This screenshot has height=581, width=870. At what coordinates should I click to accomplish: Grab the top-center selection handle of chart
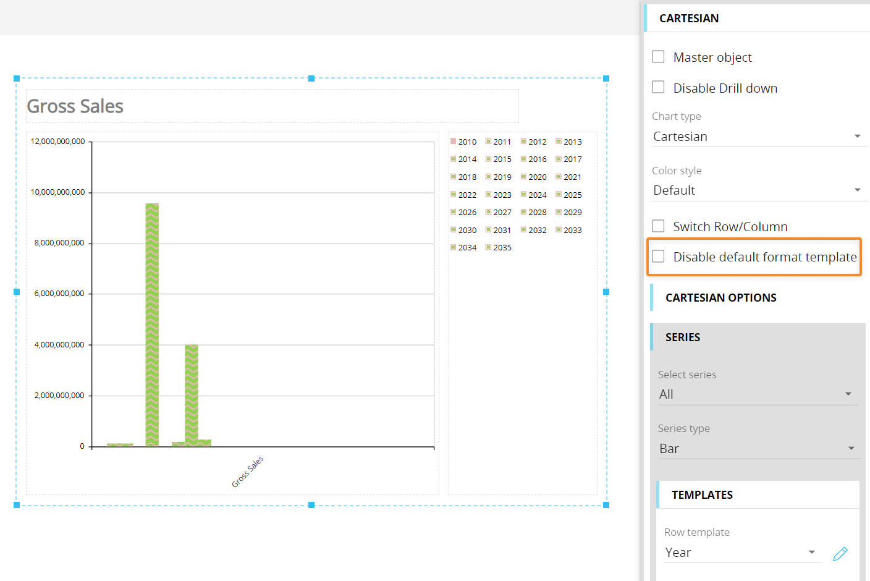[x=311, y=78]
